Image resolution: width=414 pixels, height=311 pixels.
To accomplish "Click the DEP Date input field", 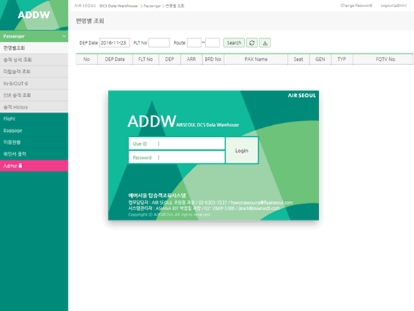I will click(x=115, y=43).
